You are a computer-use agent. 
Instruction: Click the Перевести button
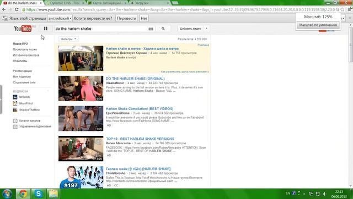126,18
